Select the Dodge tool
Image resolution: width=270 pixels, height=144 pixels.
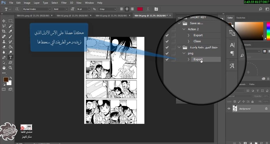[11, 52]
